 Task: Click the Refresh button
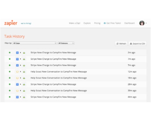point(121,44)
